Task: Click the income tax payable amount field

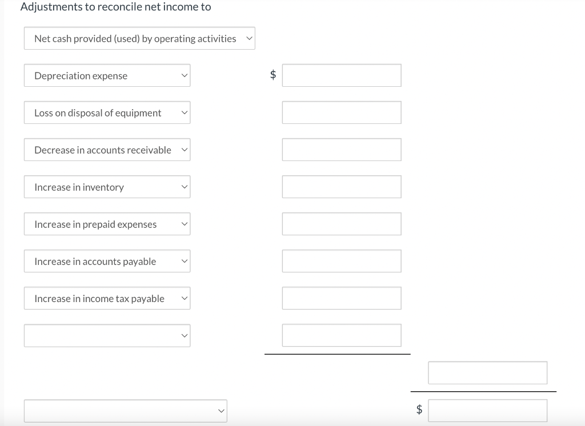Action: 341,298
